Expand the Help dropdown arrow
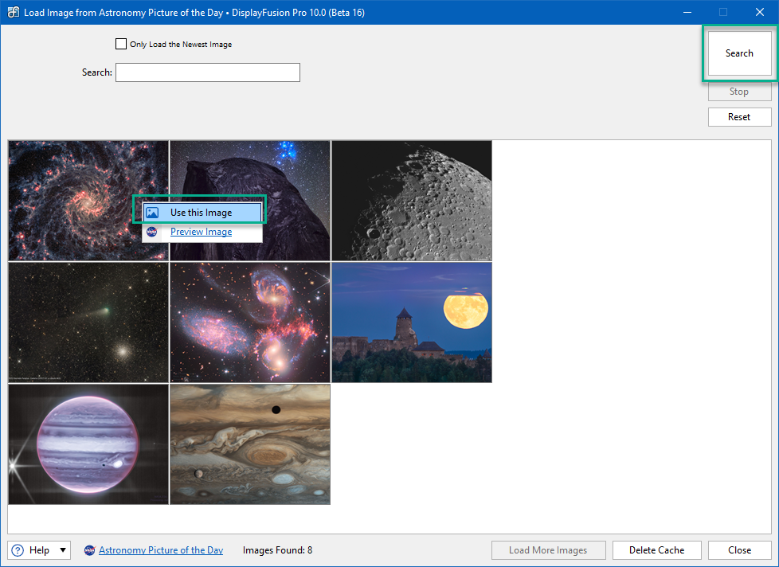This screenshot has width=779, height=567. [x=63, y=550]
